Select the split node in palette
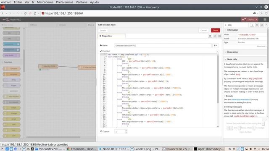The height and width of the screenshot is (151, 269). pyautogui.click(x=12, y=125)
